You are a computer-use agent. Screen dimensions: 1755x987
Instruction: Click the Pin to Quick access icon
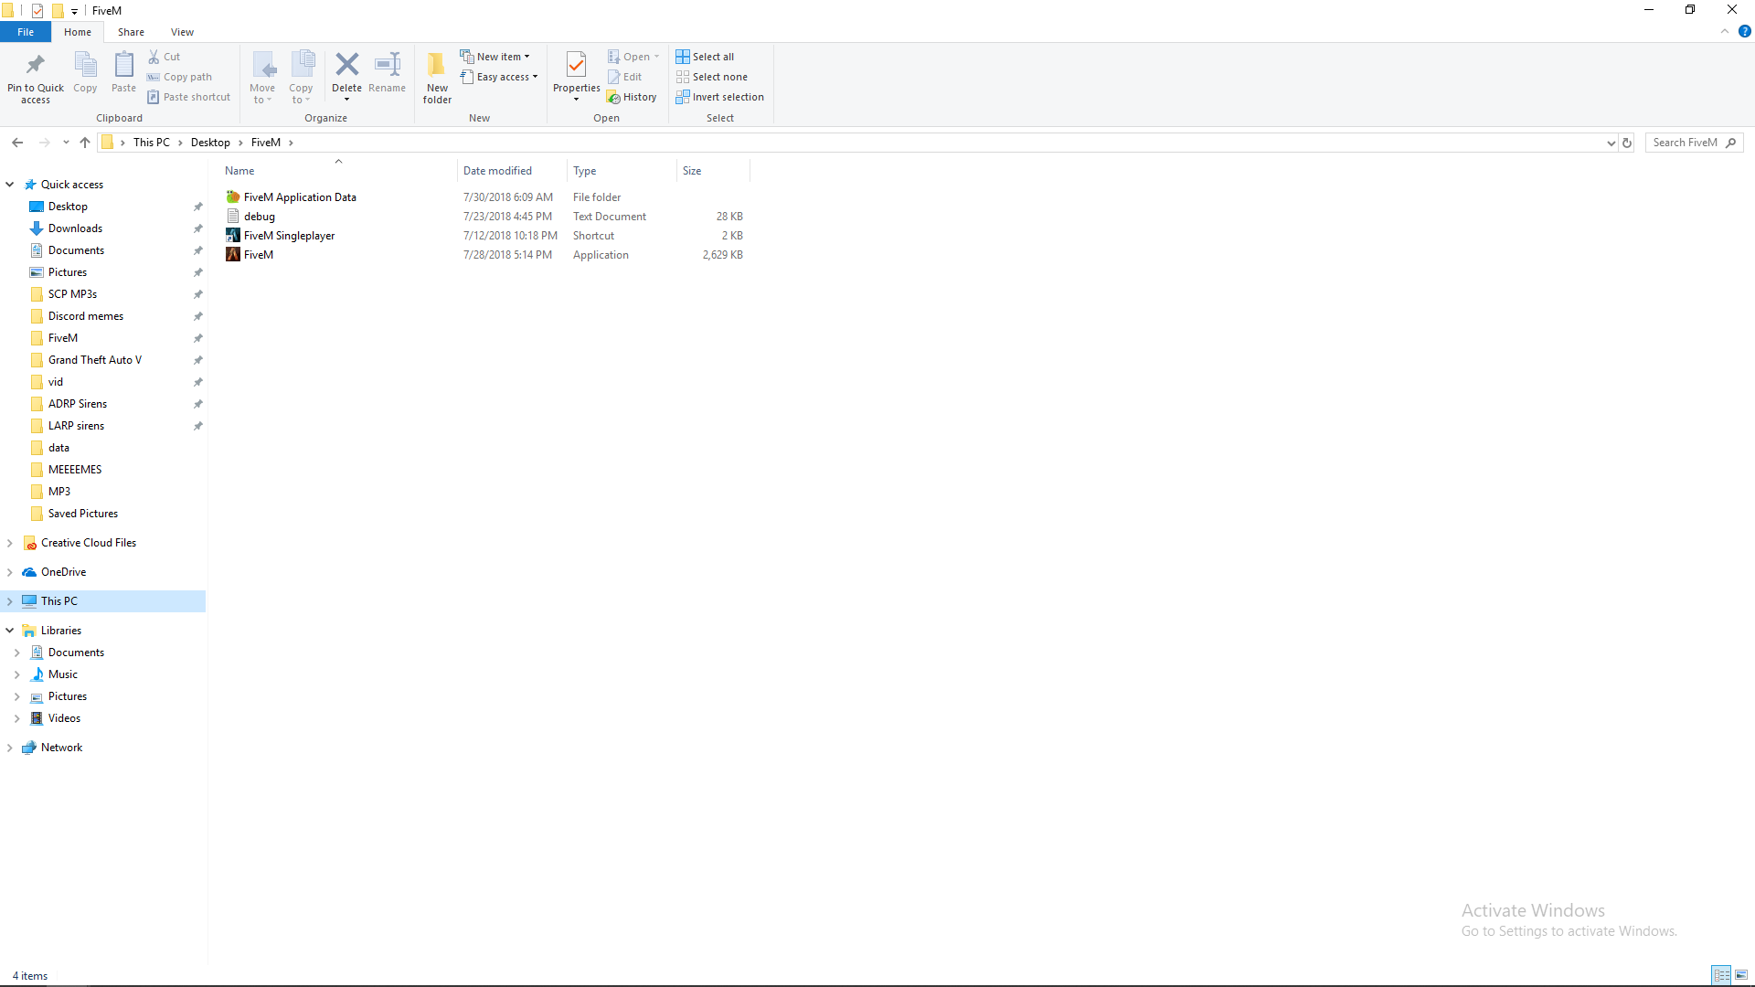(36, 65)
